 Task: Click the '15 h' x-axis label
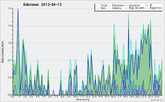[x=107, y=96]
